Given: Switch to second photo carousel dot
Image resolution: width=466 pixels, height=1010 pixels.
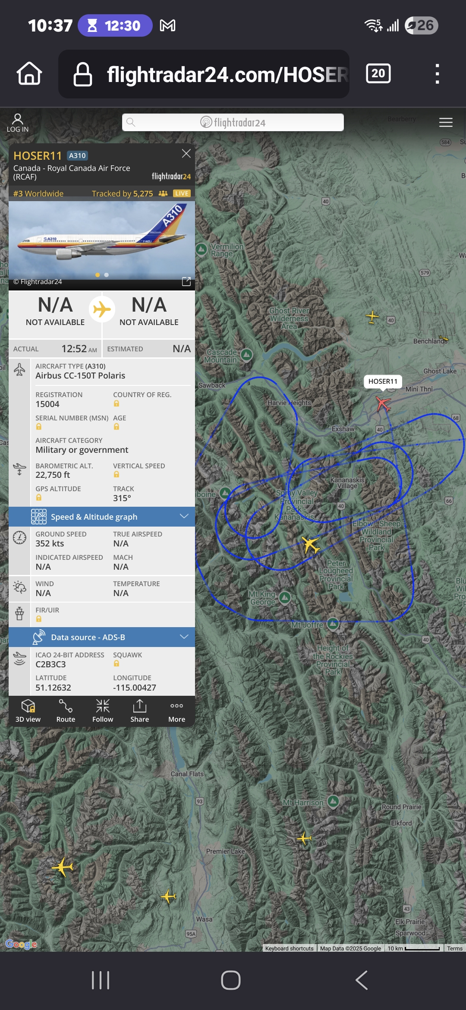Looking at the screenshot, I should tap(107, 275).
